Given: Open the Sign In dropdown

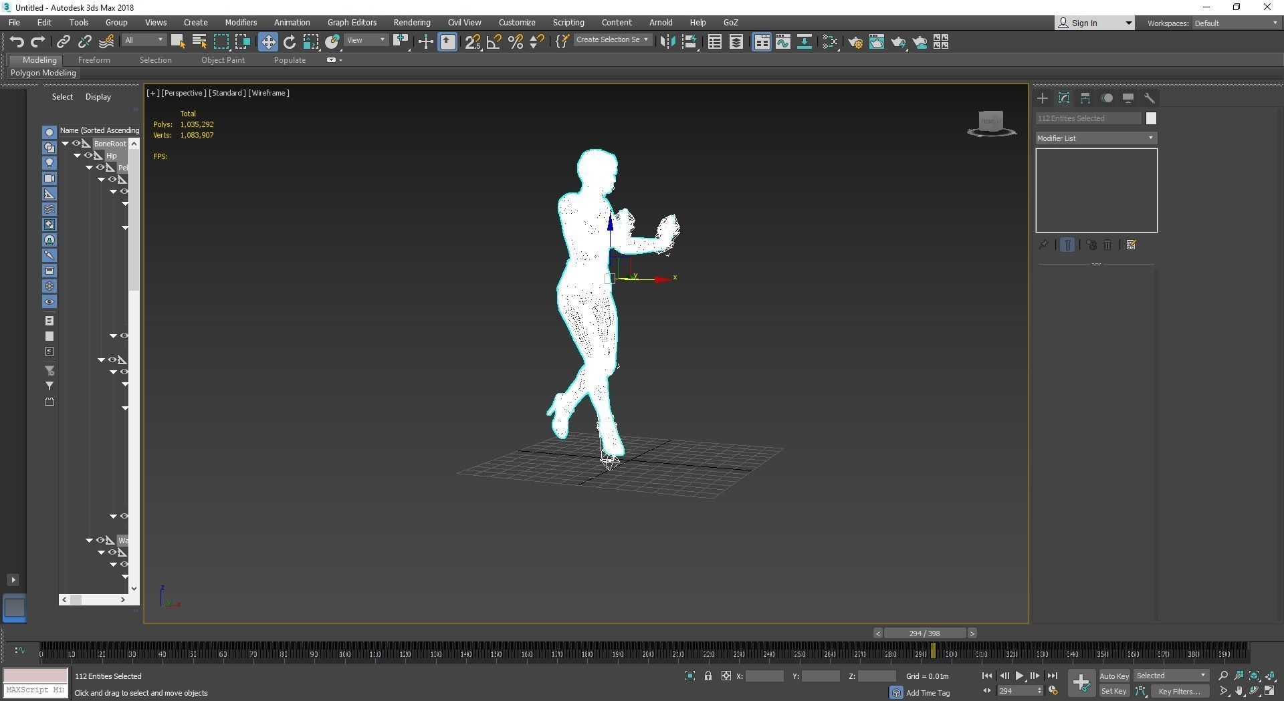Looking at the screenshot, I should tap(1095, 23).
